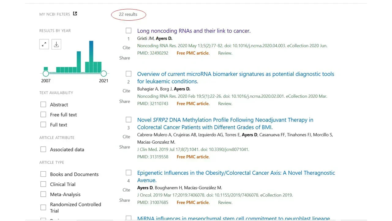Open 'Long noncoding RNAs and their link to cancer'

pyautogui.click(x=194, y=31)
